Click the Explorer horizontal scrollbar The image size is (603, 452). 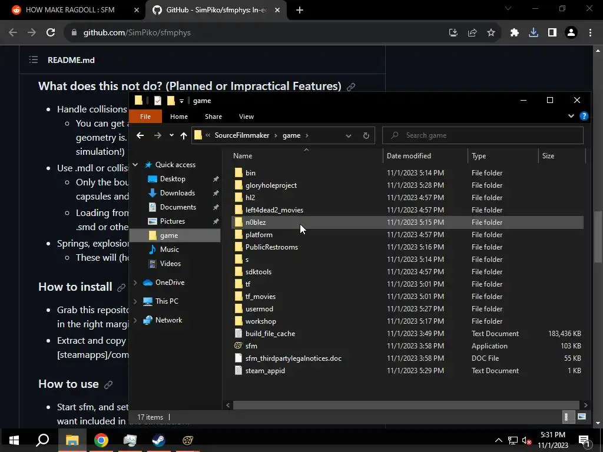pyautogui.click(x=406, y=405)
